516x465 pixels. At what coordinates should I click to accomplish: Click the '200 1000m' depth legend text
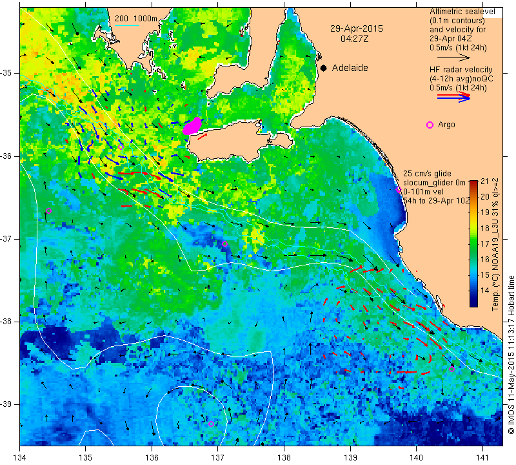click(x=136, y=19)
